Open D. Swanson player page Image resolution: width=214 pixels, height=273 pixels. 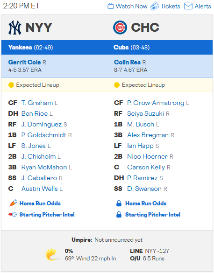pyautogui.click(x=144, y=189)
